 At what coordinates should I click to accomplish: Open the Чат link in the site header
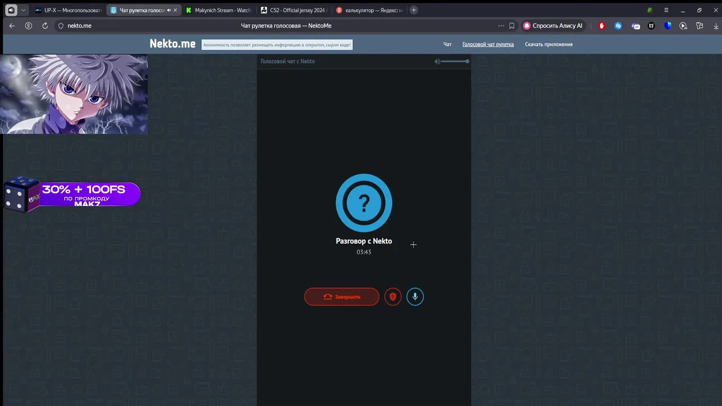click(447, 45)
